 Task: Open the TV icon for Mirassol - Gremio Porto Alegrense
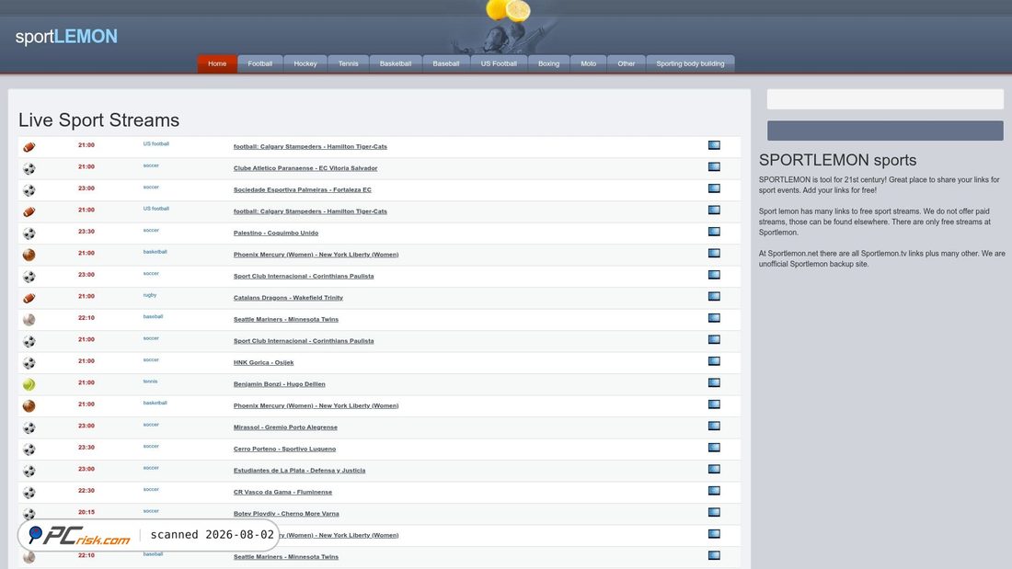714,426
